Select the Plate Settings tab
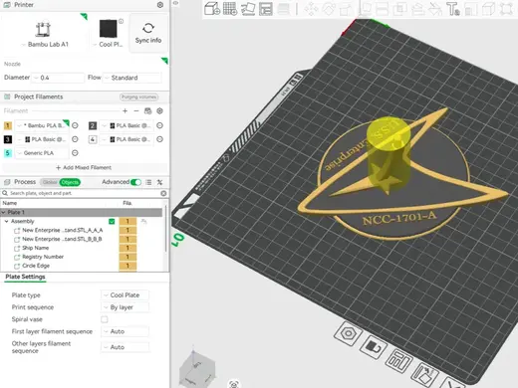This screenshot has width=518, height=388. pos(25,277)
